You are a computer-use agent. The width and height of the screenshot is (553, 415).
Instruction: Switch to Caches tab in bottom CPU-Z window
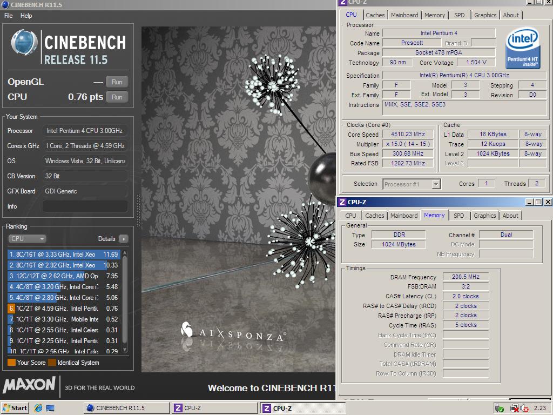[x=375, y=216]
